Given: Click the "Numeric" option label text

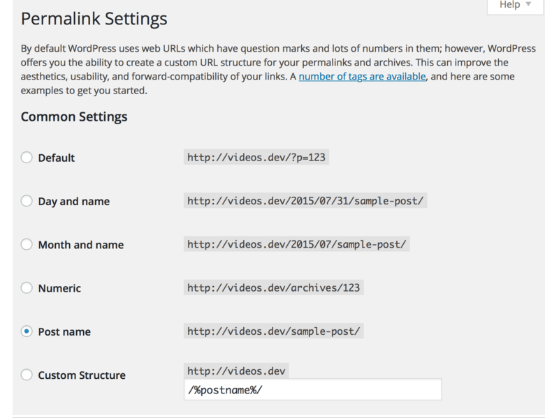Looking at the screenshot, I should tap(59, 288).
